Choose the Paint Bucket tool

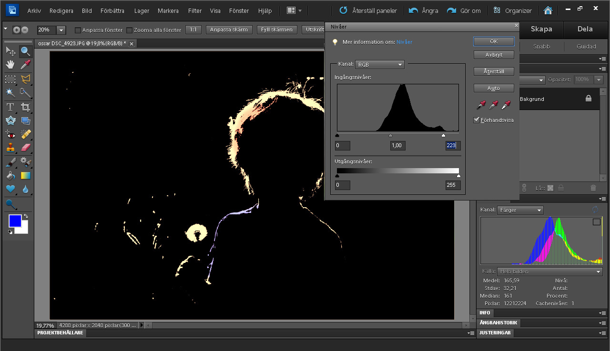10,175
